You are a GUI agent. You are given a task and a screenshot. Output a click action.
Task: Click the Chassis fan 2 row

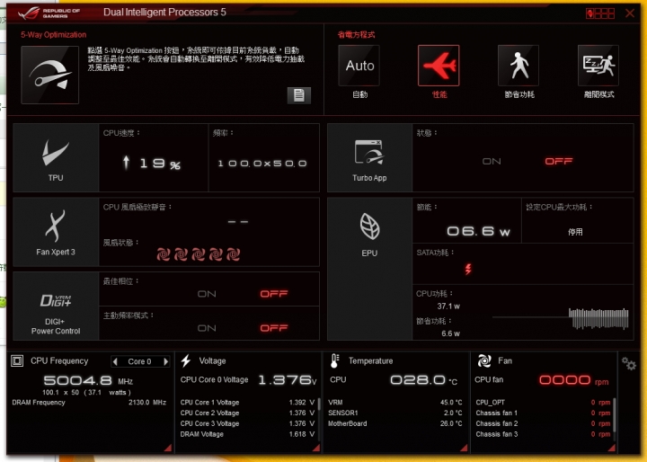point(543,423)
